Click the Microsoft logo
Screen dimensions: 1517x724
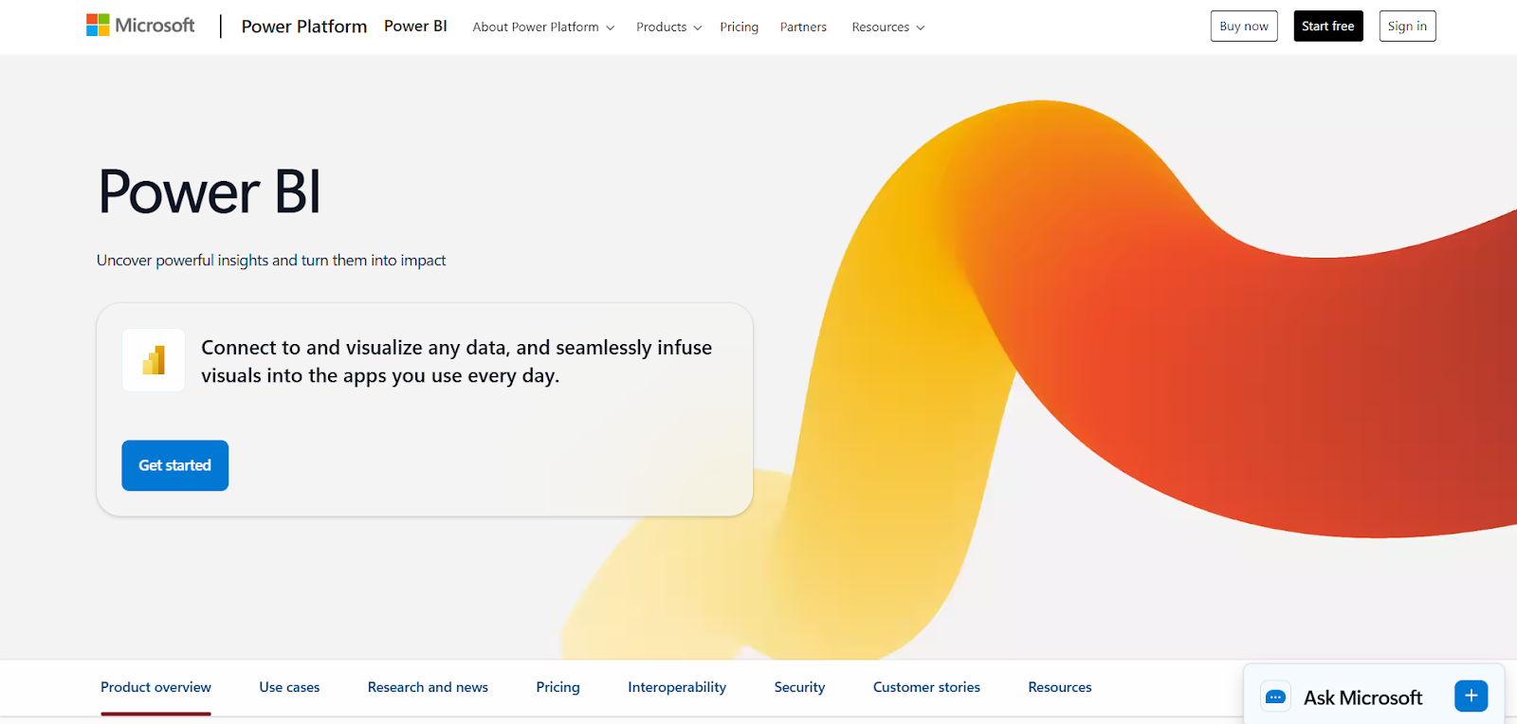[x=140, y=26]
